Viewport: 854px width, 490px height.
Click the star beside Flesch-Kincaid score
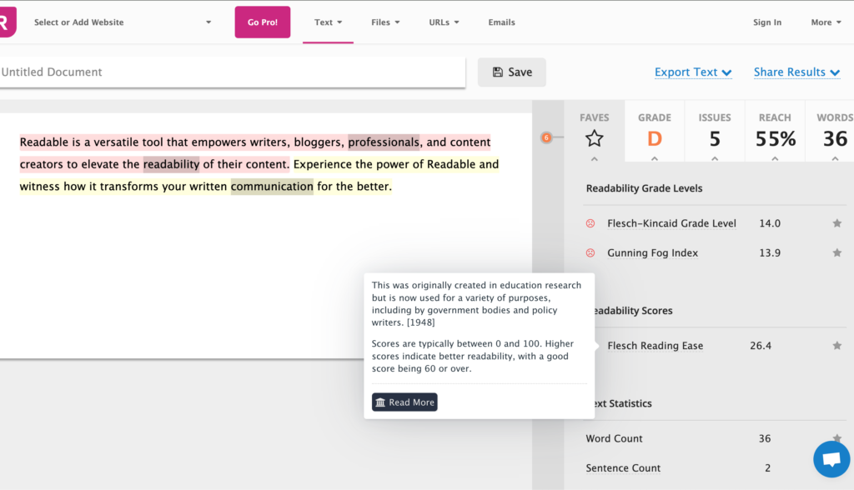pos(837,223)
